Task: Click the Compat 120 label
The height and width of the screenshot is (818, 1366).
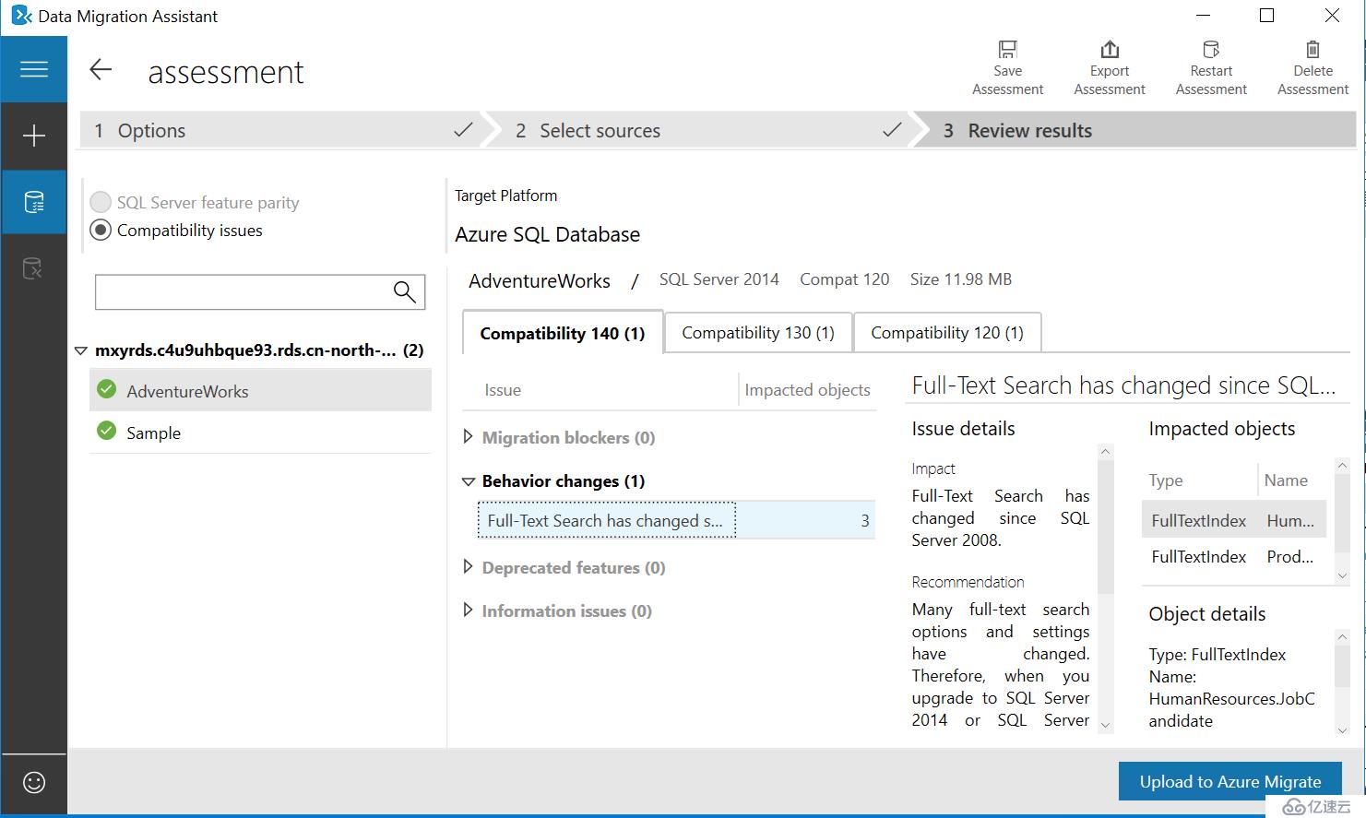Action: 844,279
